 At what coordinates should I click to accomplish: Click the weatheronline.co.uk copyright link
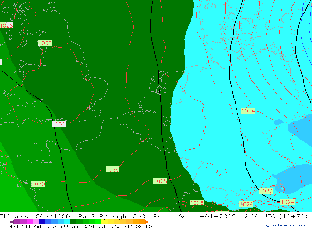pyautogui.click(x=285, y=225)
